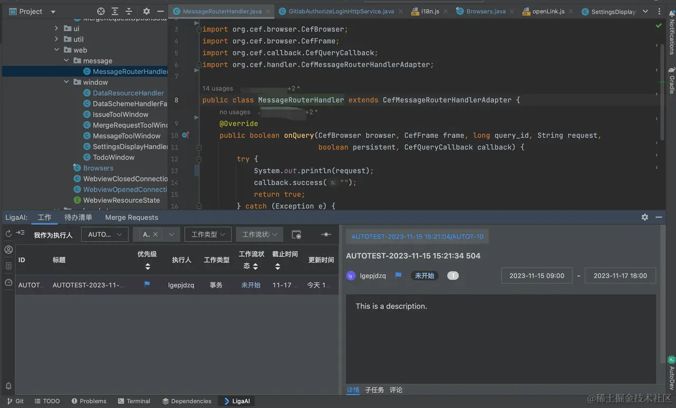Click the priority flag in detail pane
Image resolution: width=676 pixels, height=408 pixels.
coord(399,276)
